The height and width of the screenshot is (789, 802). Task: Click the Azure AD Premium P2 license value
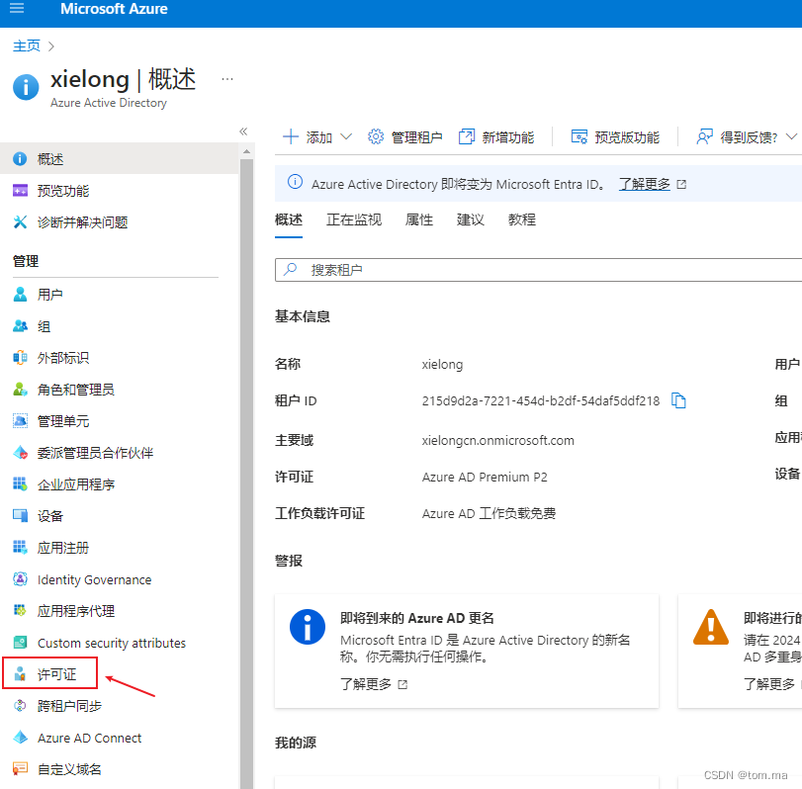485,478
